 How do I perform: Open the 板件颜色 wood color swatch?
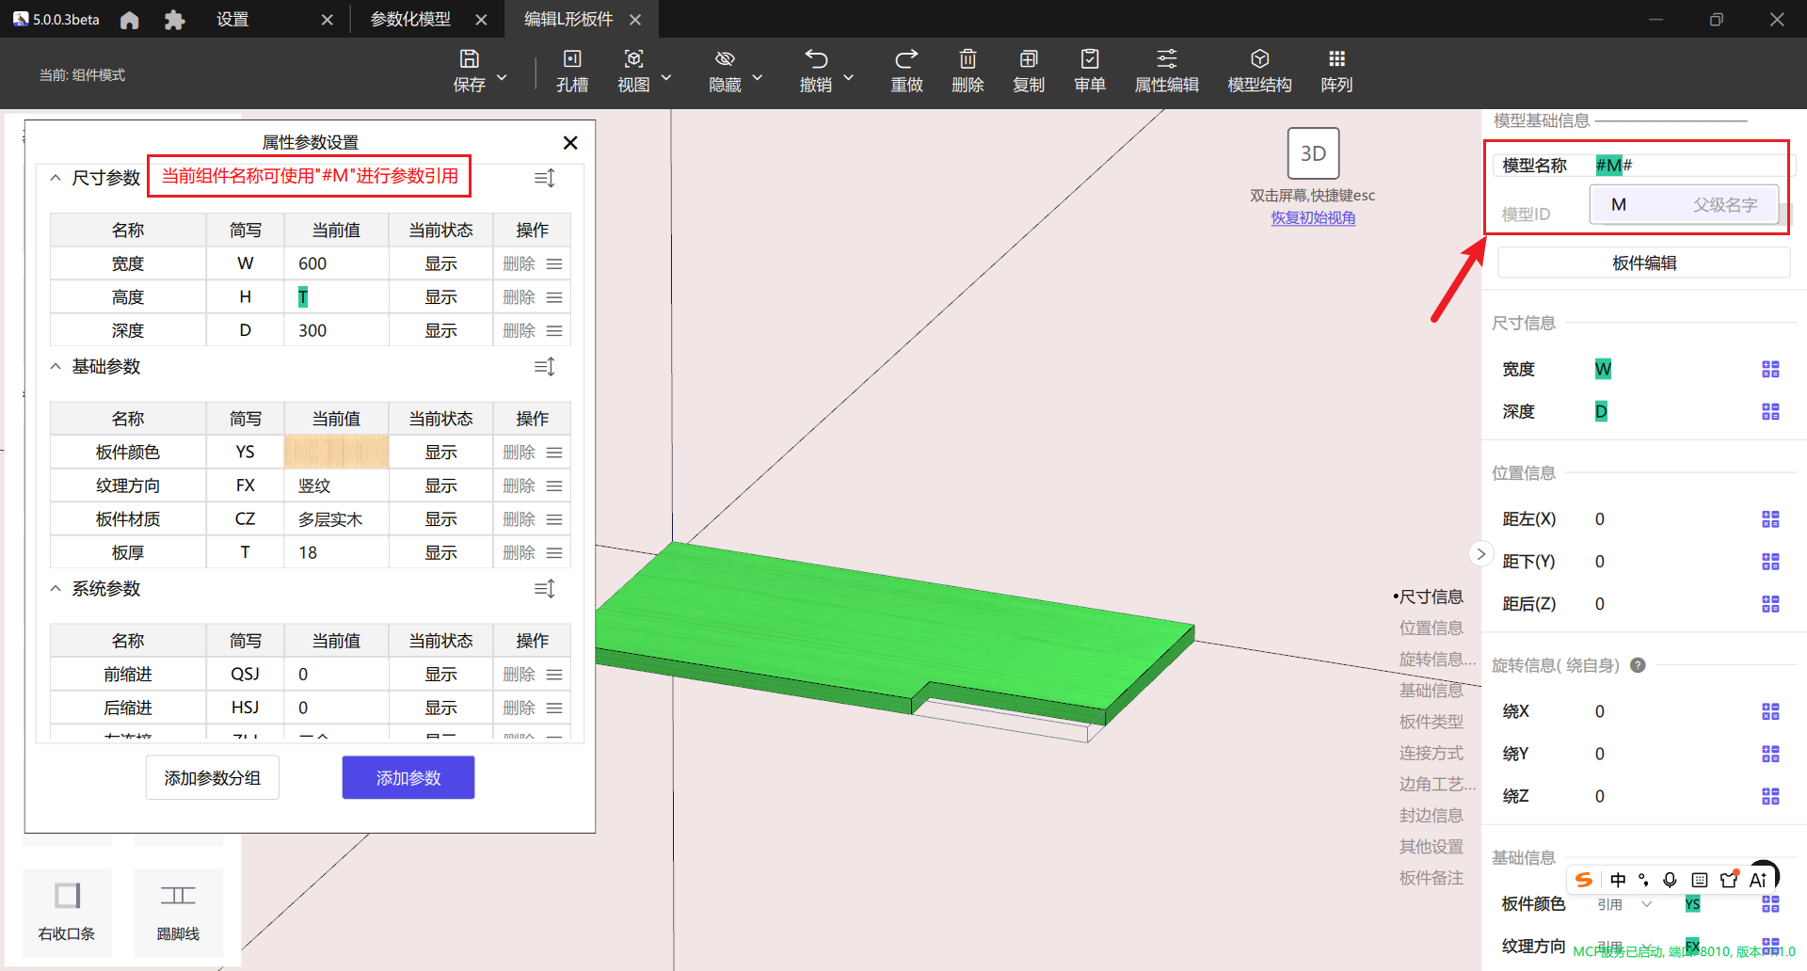(x=336, y=453)
